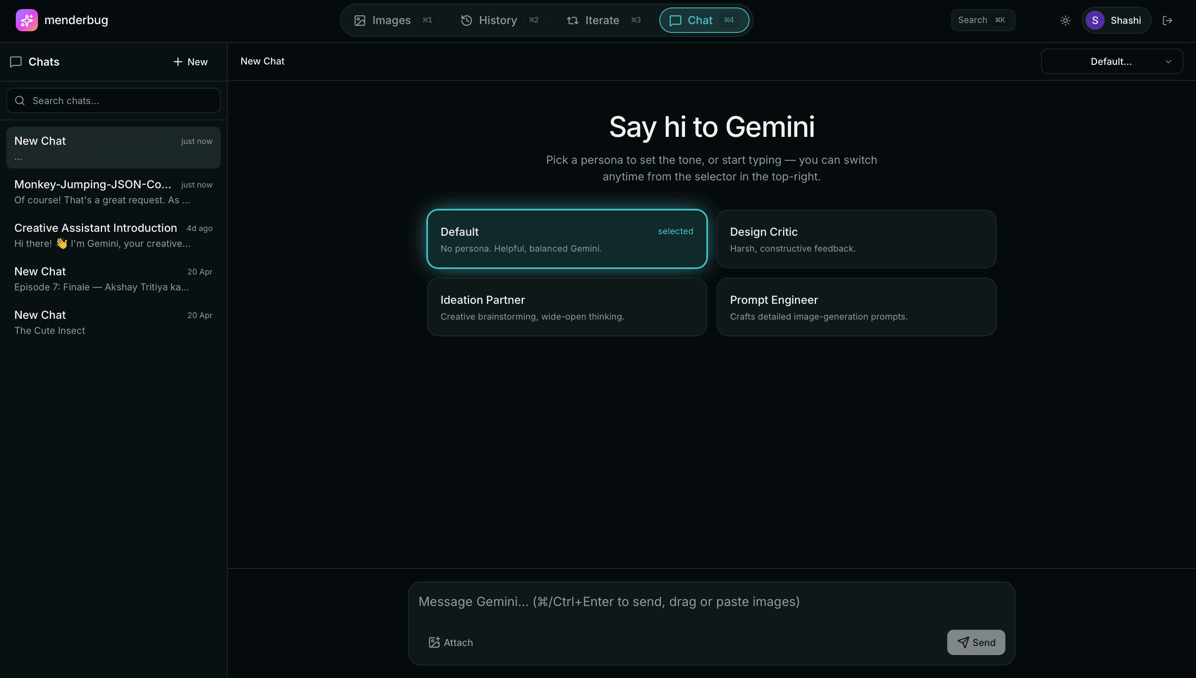The height and width of the screenshot is (678, 1196).
Task: Click the ⌘2 shortcut badge
Action: [x=534, y=20]
